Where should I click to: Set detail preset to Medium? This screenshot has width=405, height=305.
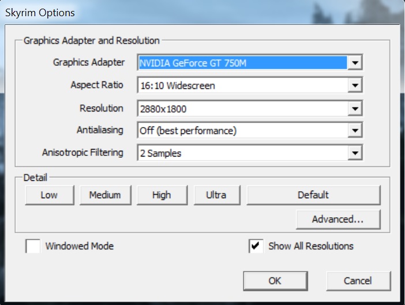[x=106, y=195]
